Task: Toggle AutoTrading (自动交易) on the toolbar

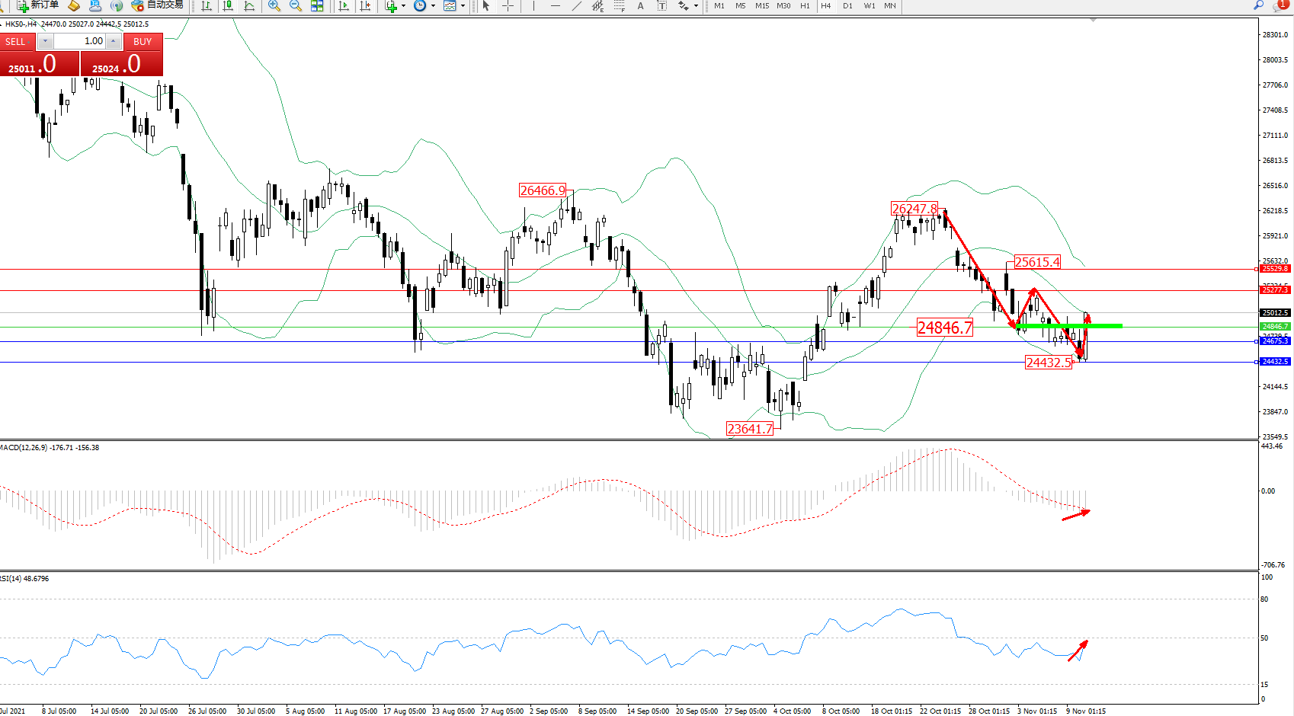Action: pos(157,5)
